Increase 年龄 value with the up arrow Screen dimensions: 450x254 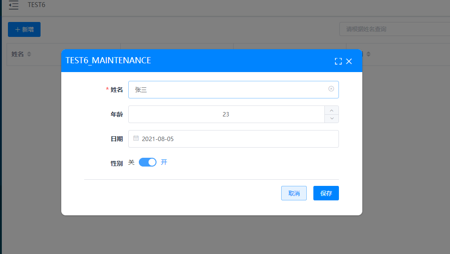(332, 110)
